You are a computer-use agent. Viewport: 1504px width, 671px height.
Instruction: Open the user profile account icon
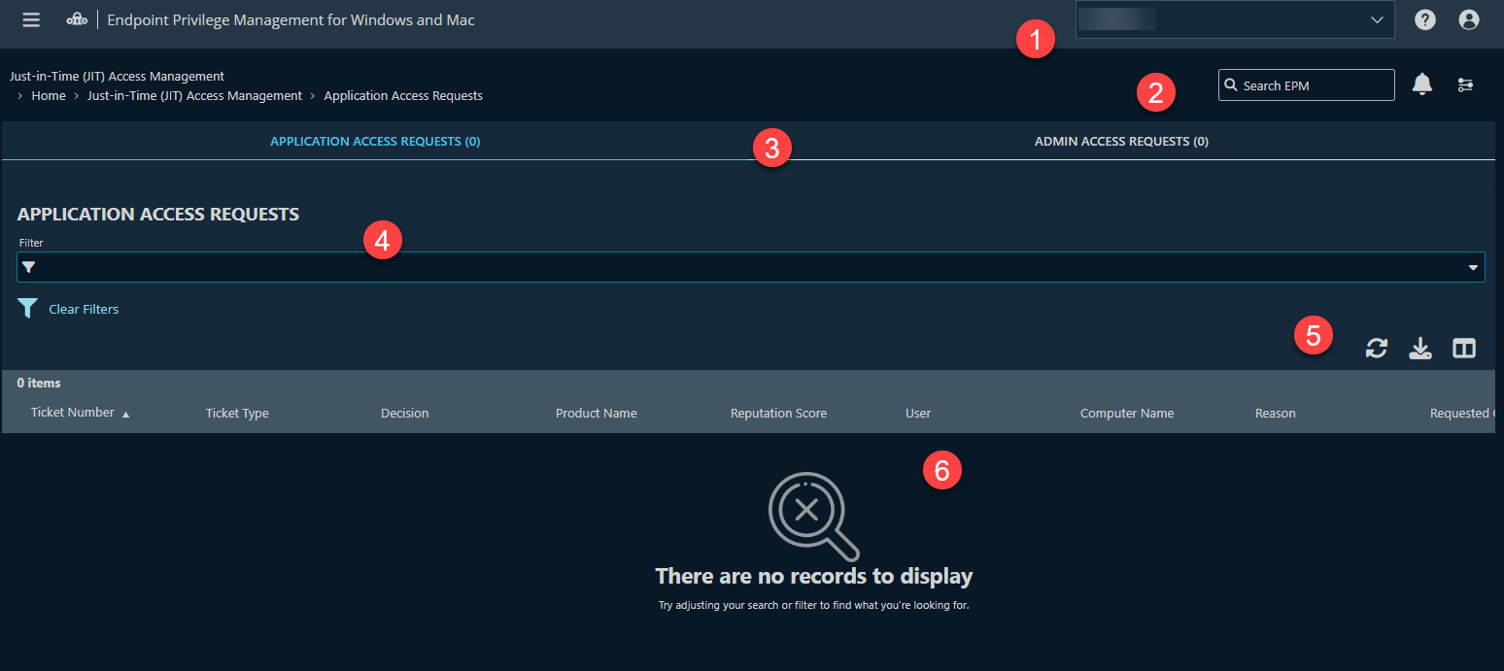(1469, 19)
